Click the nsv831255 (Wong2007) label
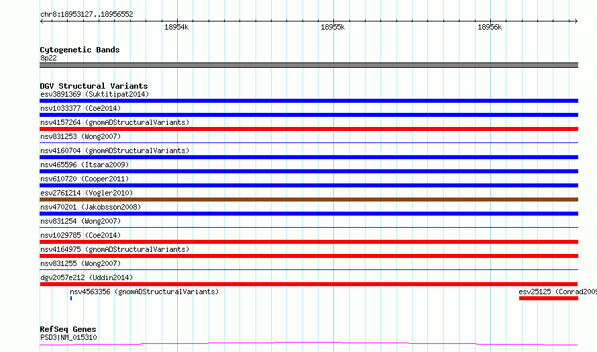 pyautogui.click(x=80, y=263)
